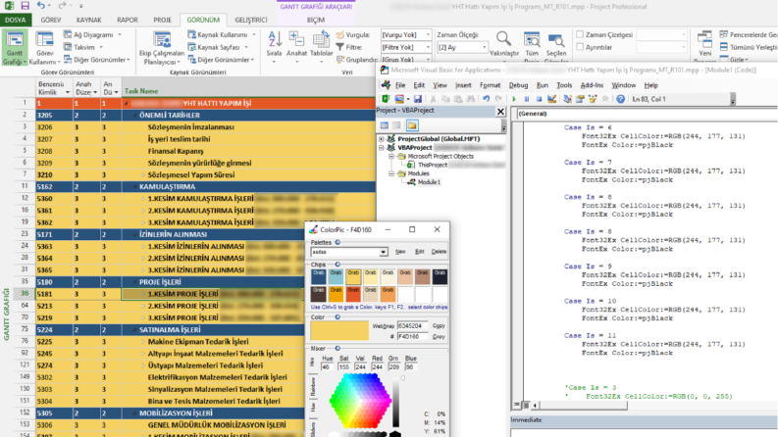This screenshot has height=437, width=778.
Task: Open Ekip Çalışmaları Planlayıcısı view
Action: click(x=162, y=48)
